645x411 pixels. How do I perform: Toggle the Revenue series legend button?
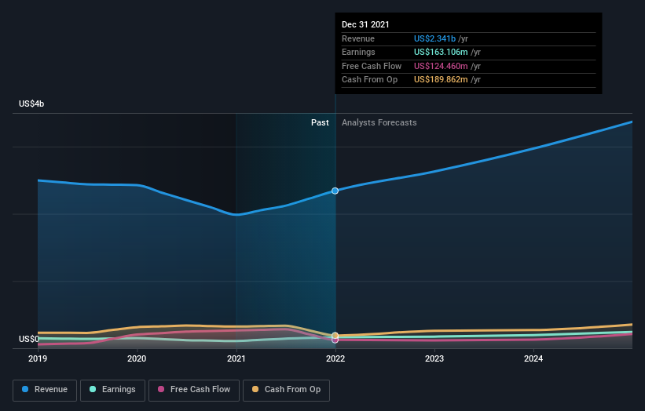click(x=45, y=390)
